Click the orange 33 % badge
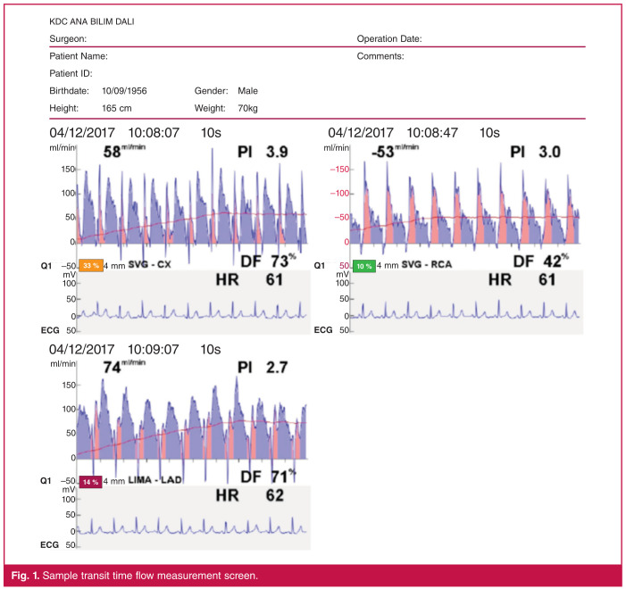The width and height of the screenshot is (626, 589). 90,265
